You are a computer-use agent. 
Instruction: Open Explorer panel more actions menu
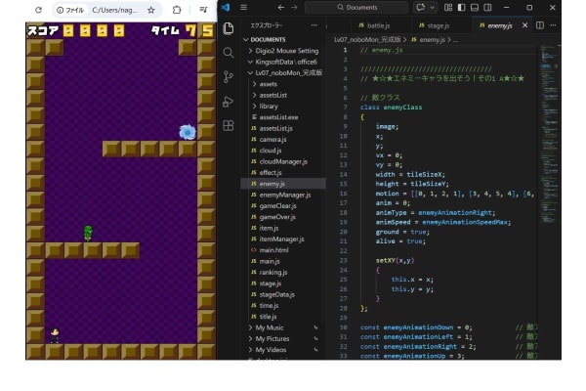[x=314, y=25]
